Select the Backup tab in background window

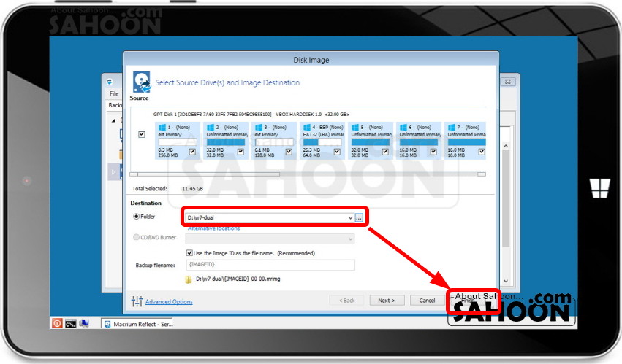point(115,105)
